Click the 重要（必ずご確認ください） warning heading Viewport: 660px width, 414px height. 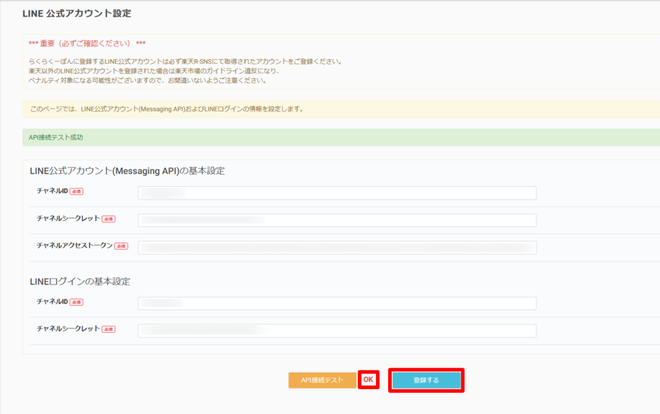pyautogui.click(x=87, y=43)
